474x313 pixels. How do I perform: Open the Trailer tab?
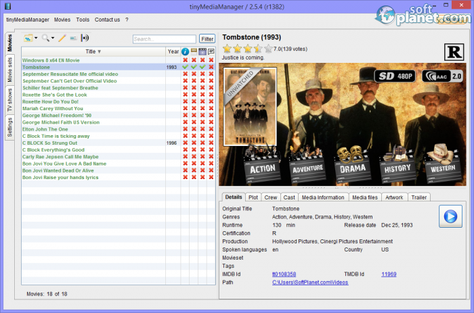pos(418,197)
